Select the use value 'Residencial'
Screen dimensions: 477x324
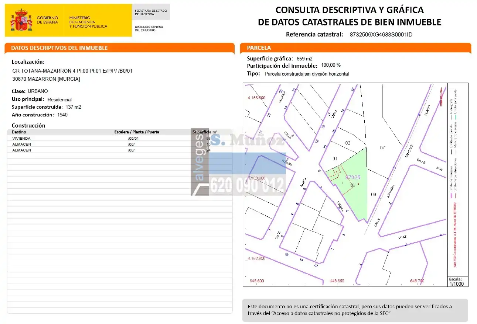[x=59, y=100]
